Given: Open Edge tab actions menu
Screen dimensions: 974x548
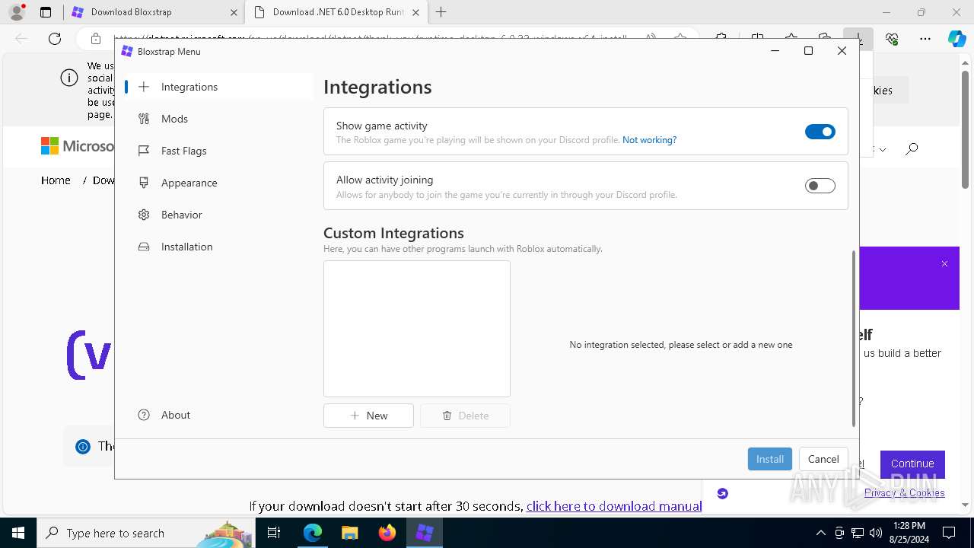Looking at the screenshot, I should click(46, 12).
